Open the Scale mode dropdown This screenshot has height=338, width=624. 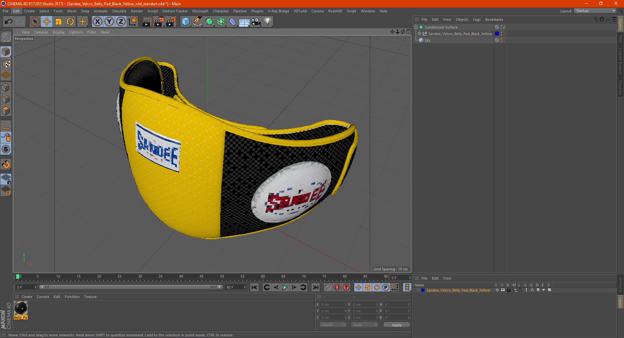coord(364,325)
